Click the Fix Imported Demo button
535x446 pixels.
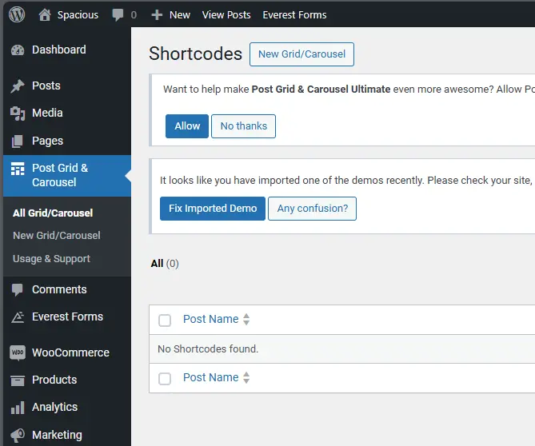[x=213, y=209]
